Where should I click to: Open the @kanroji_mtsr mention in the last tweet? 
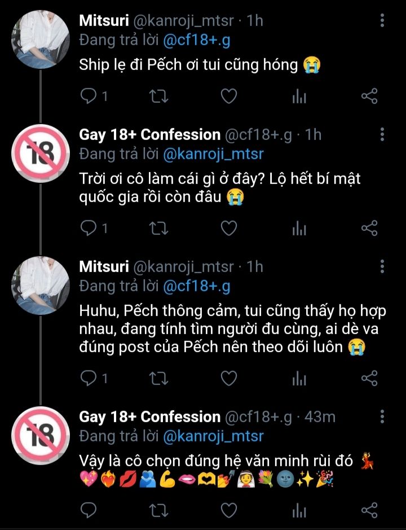213,436
